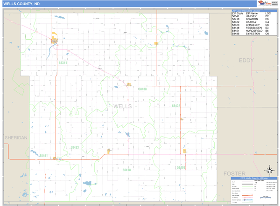Select the HARVEY row in ZIP index
Screen dimensions: 280x206
point(252,17)
